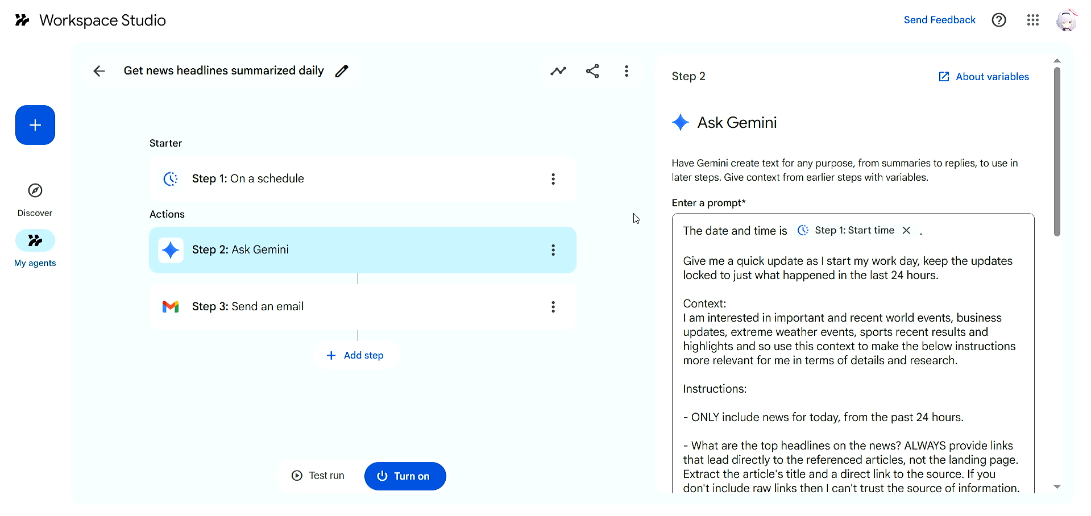Screen dimensions: 1091x516
Task: Click the blue plus create button
Action: (x=35, y=125)
